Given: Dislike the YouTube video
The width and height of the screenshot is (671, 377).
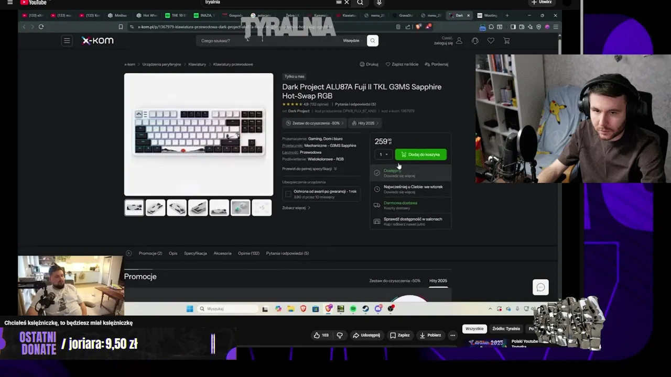Looking at the screenshot, I should pyautogui.click(x=340, y=335).
